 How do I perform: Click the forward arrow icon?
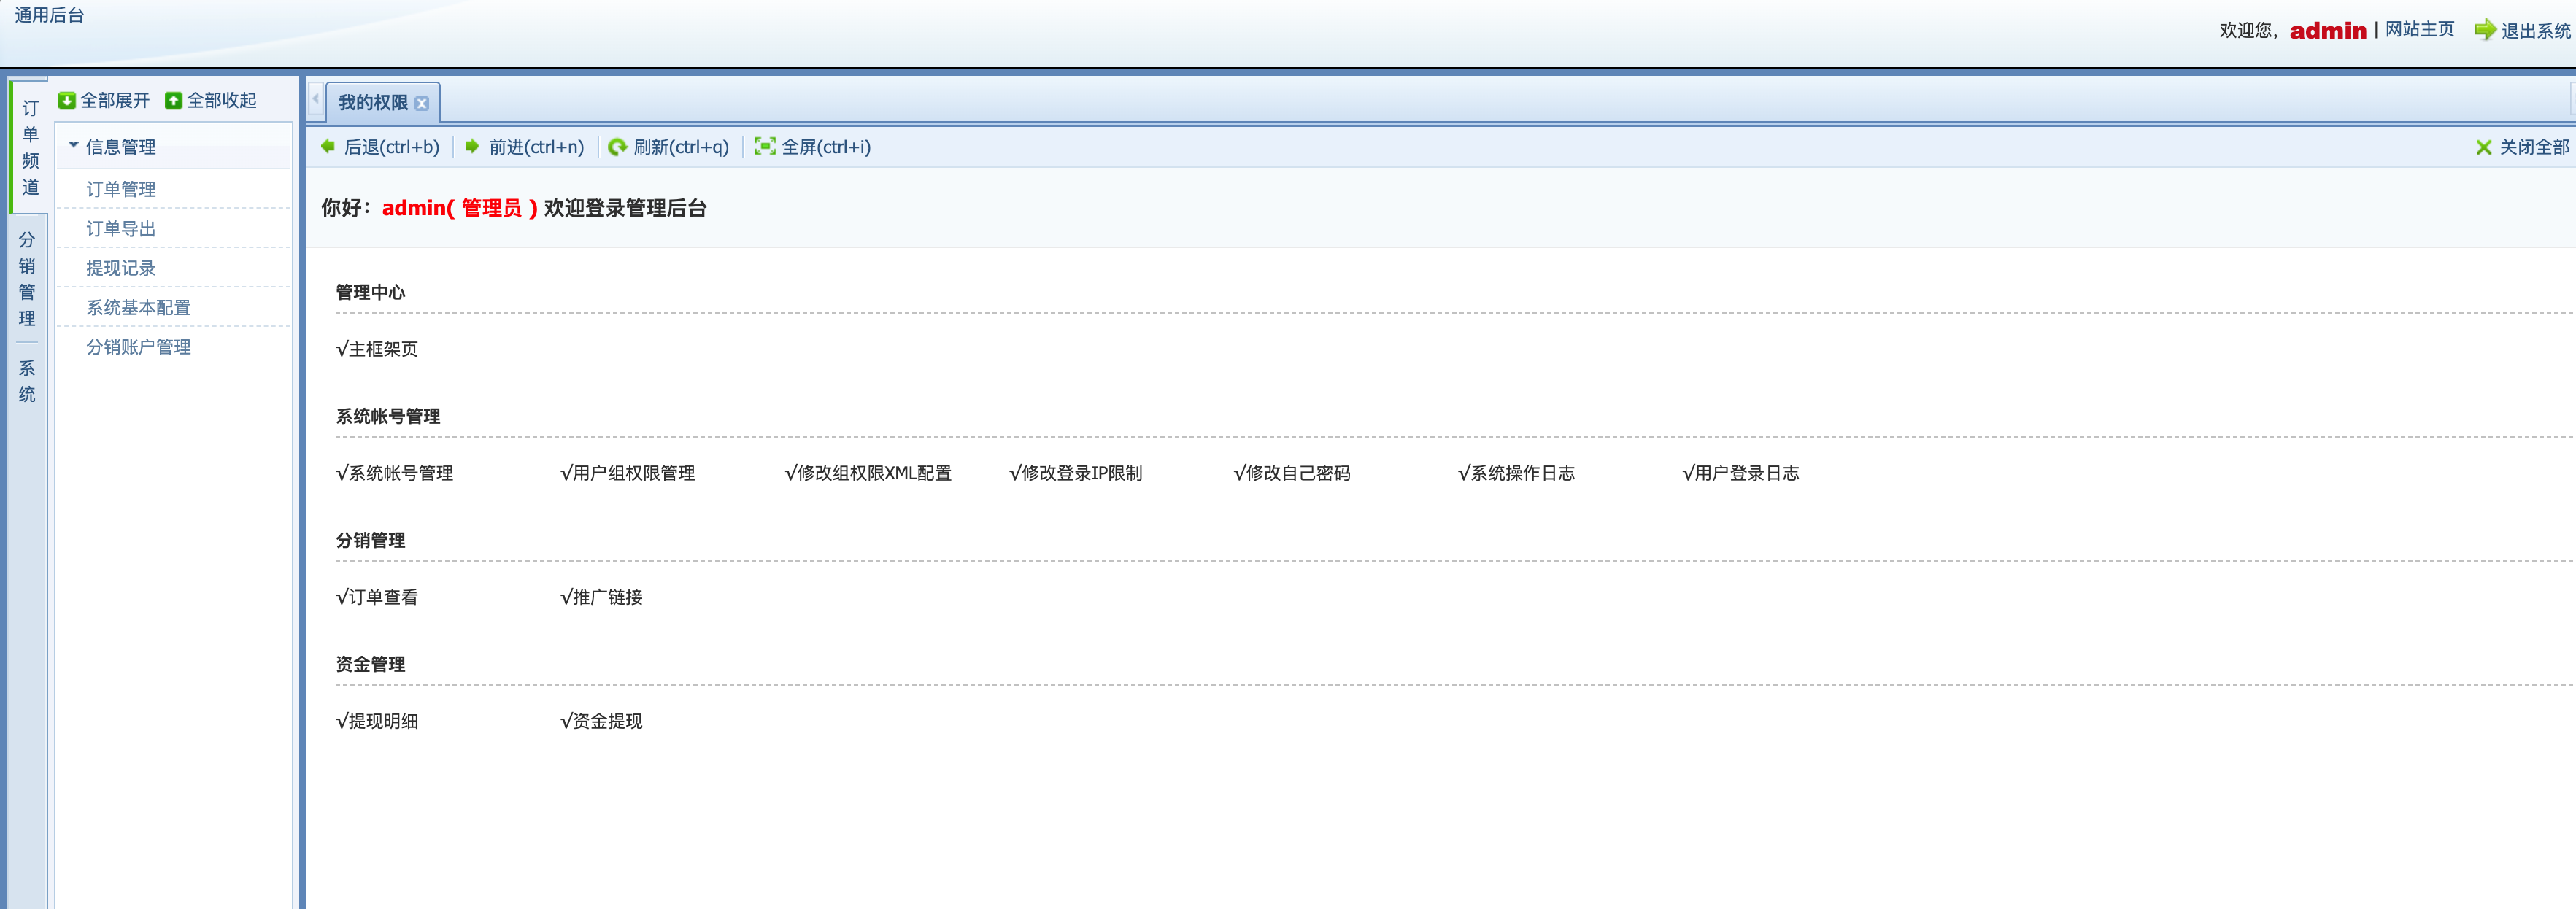pos(472,147)
